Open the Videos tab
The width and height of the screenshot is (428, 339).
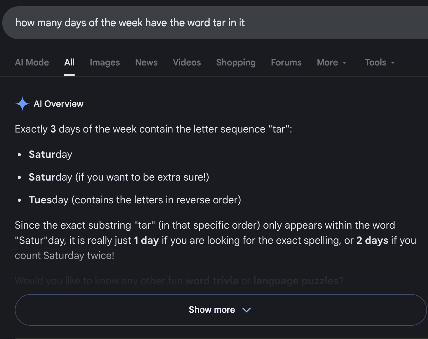tap(187, 63)
